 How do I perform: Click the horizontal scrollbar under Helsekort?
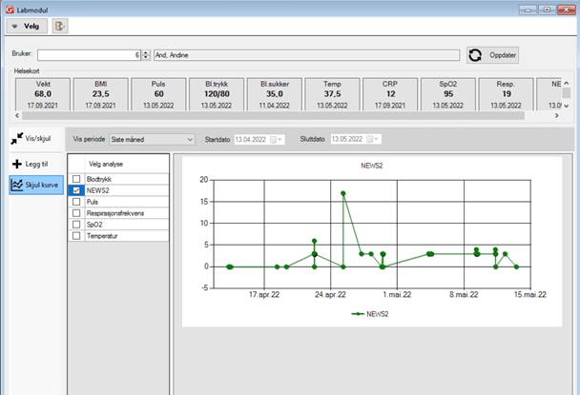(273, 116)
